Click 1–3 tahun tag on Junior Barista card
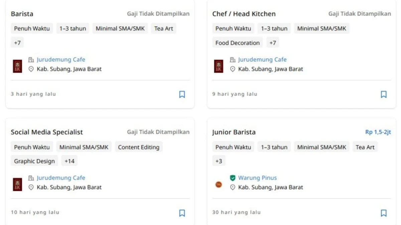 click(274, 147)
